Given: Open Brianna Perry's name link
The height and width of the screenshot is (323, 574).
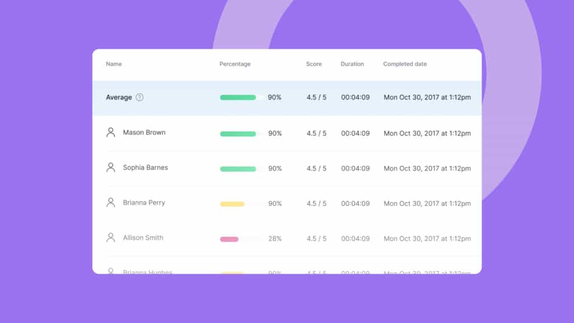Looking at the screenshot, I should coord(144,203).
